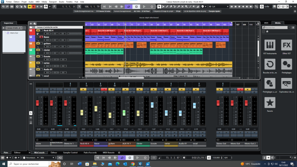The height and width of the screenshot is (167, 297).
Task: Expand Canaux d'entrée inspector section
Action: [4, 28]
